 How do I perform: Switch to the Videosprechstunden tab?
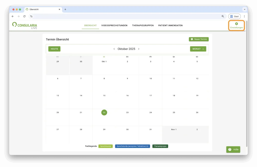point(114,26)
